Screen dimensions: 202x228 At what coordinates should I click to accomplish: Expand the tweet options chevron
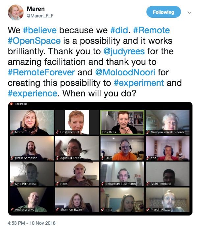(x=189, y=13)
